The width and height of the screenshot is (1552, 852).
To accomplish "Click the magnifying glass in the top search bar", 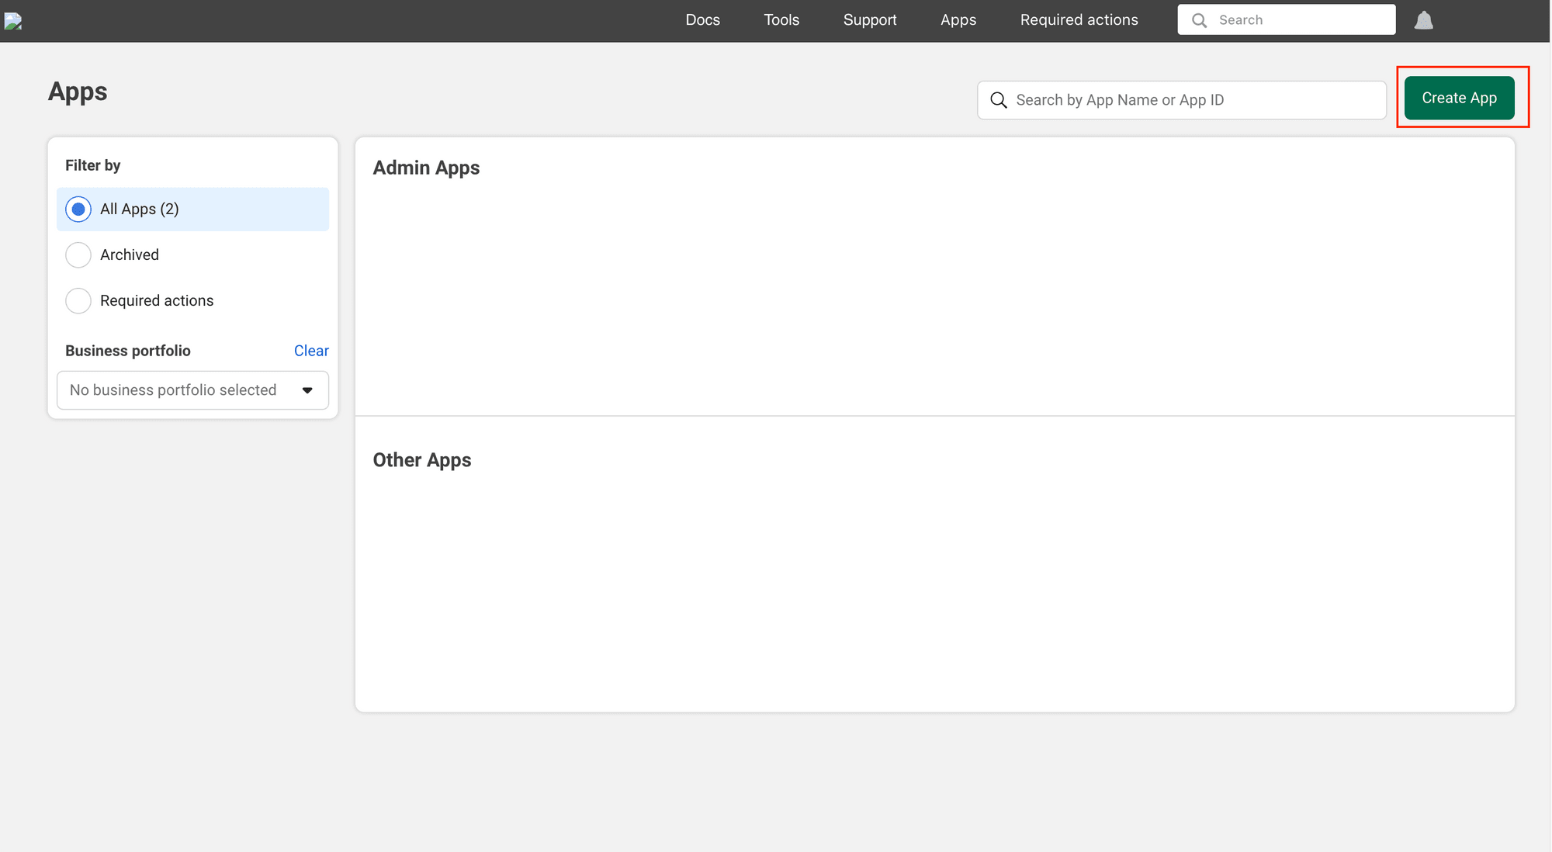I will [x=1200, y=19].
